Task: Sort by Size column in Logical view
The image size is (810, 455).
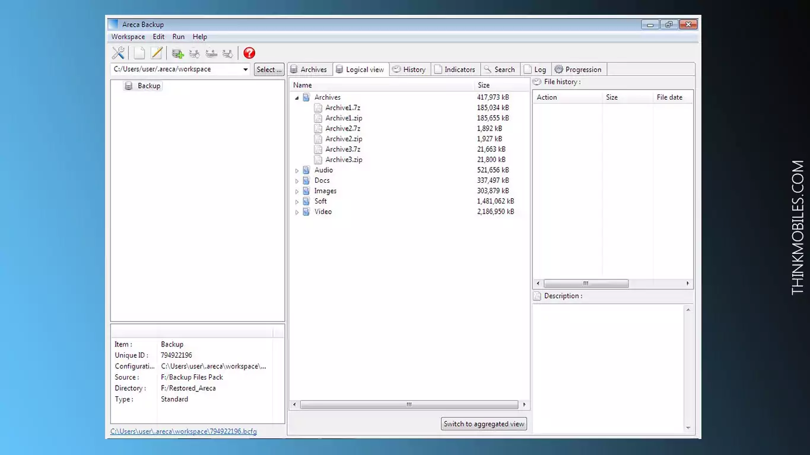Action: click(x=502, y=85)
